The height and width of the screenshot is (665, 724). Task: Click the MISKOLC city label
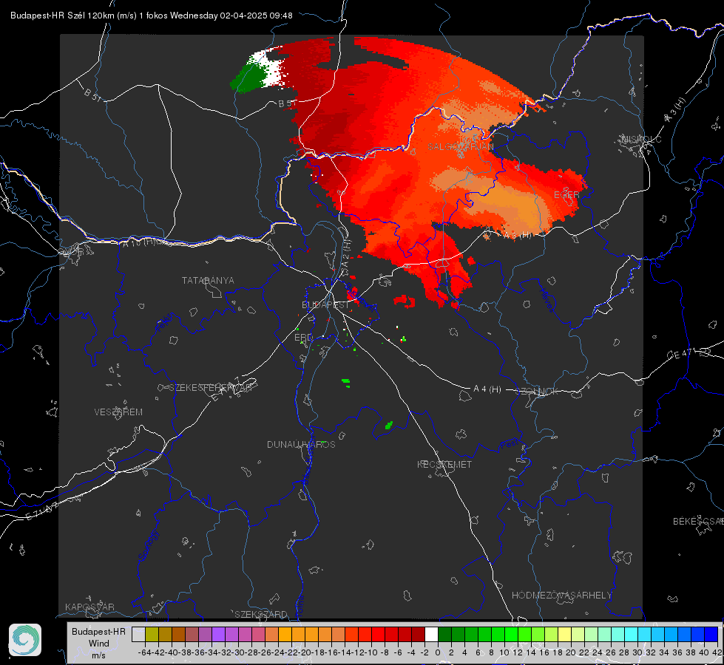tap(641, 139)
